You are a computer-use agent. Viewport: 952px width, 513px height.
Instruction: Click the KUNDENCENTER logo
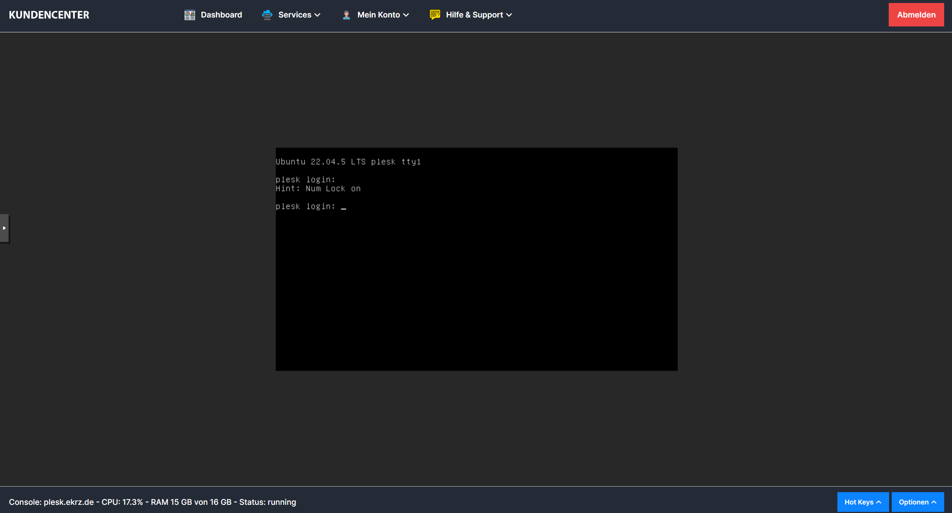click(49, 15)
